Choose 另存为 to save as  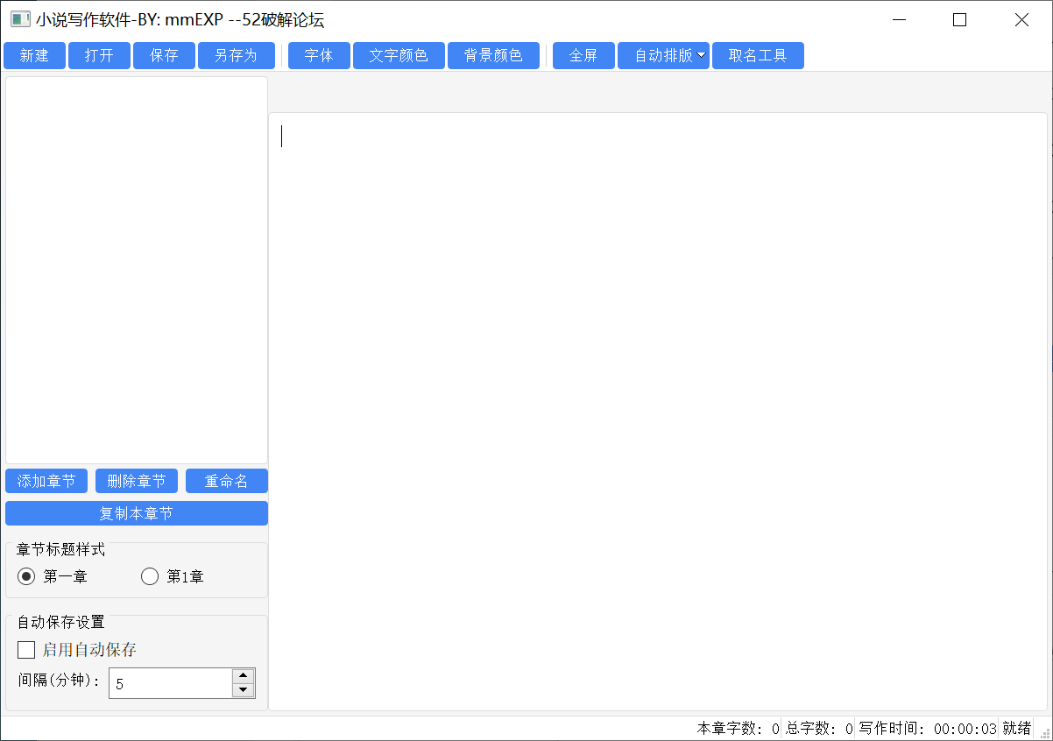(x=236, y=56)
